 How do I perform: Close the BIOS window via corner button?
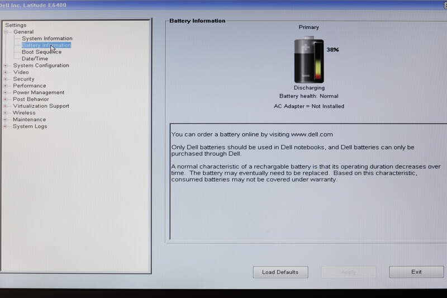[445, 5]
